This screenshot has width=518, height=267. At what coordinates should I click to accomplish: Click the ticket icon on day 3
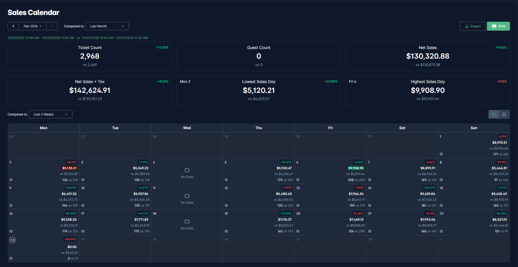click(83, 180)
